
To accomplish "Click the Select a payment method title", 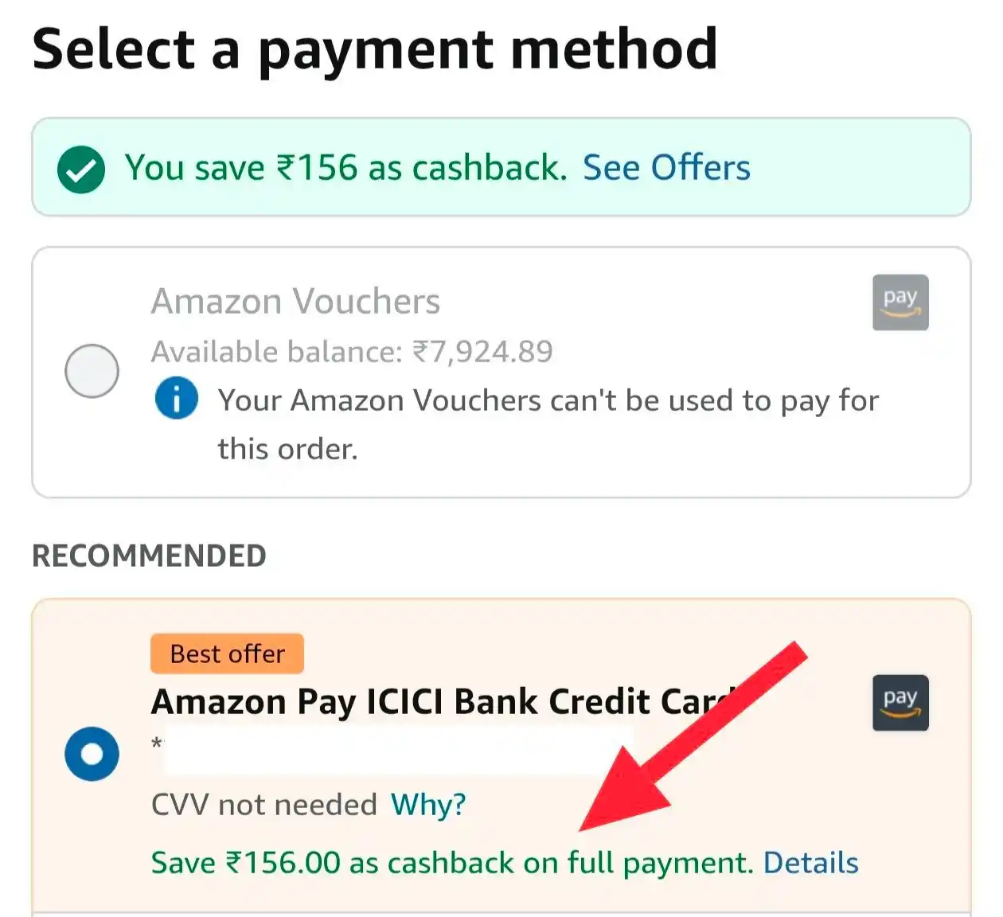I will point(376,49).
